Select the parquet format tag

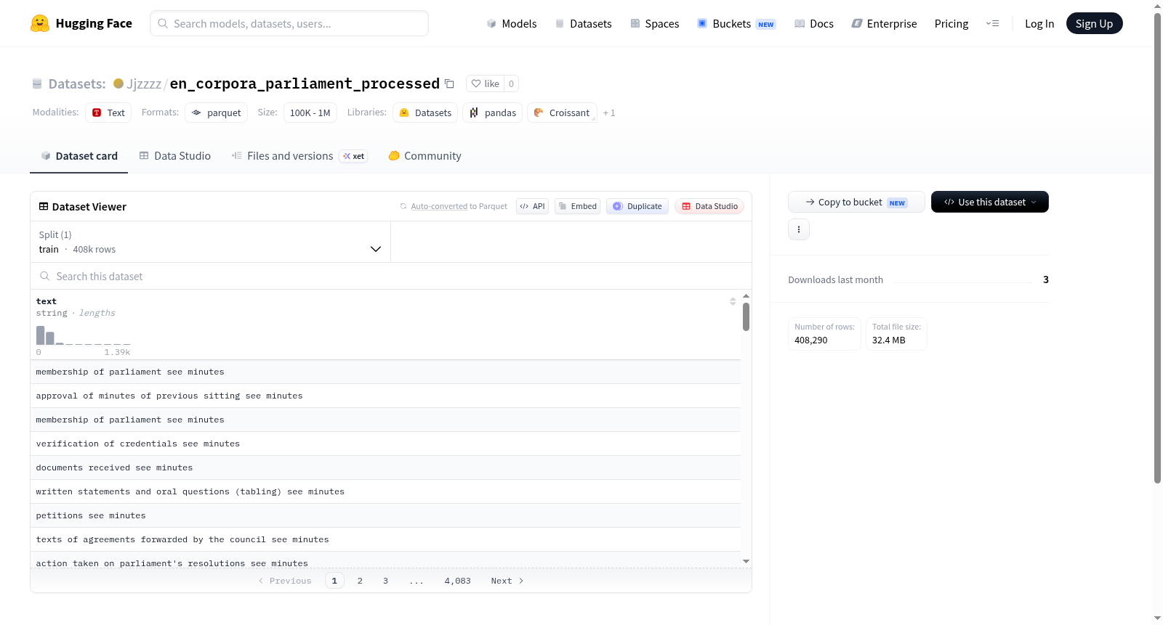217,113
